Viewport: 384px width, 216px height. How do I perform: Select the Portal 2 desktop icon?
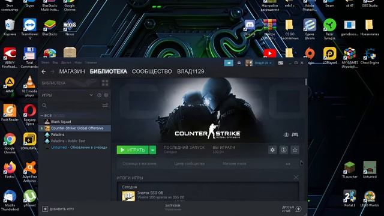click(x=350, y=198)
